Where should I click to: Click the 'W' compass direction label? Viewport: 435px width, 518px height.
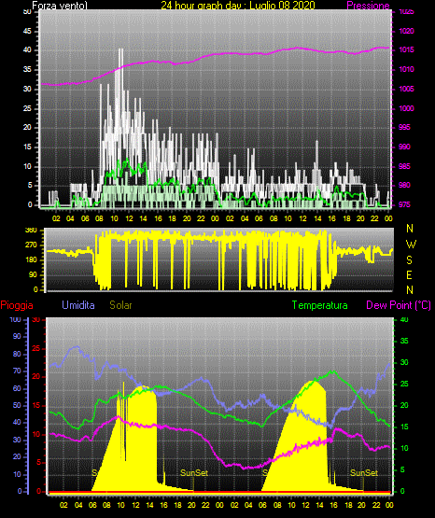coord(411,245)
